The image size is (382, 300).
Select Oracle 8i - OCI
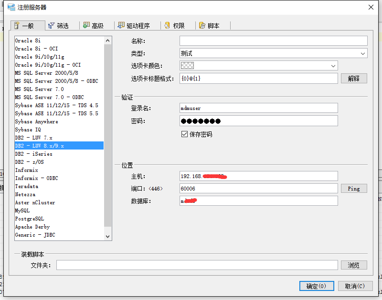(59, 49)
